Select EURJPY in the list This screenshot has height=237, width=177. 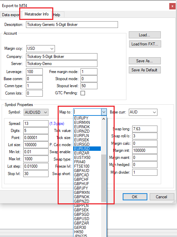(x=87, y=118)
